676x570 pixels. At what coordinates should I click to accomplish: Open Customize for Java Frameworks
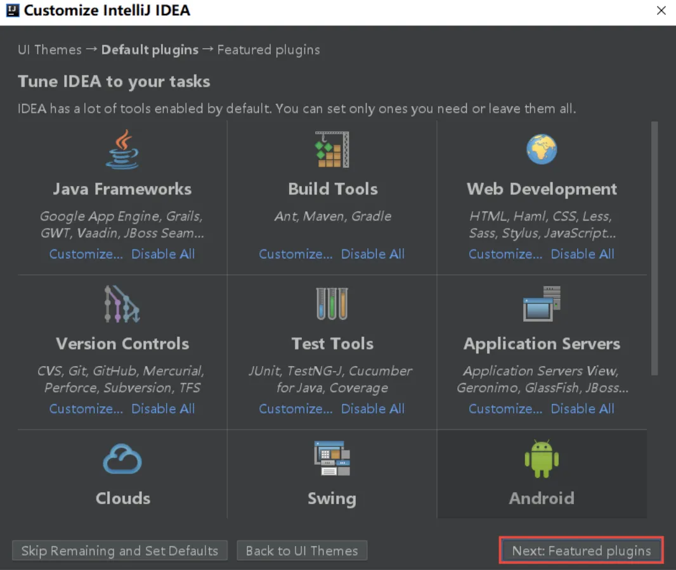tap(86, 254)
